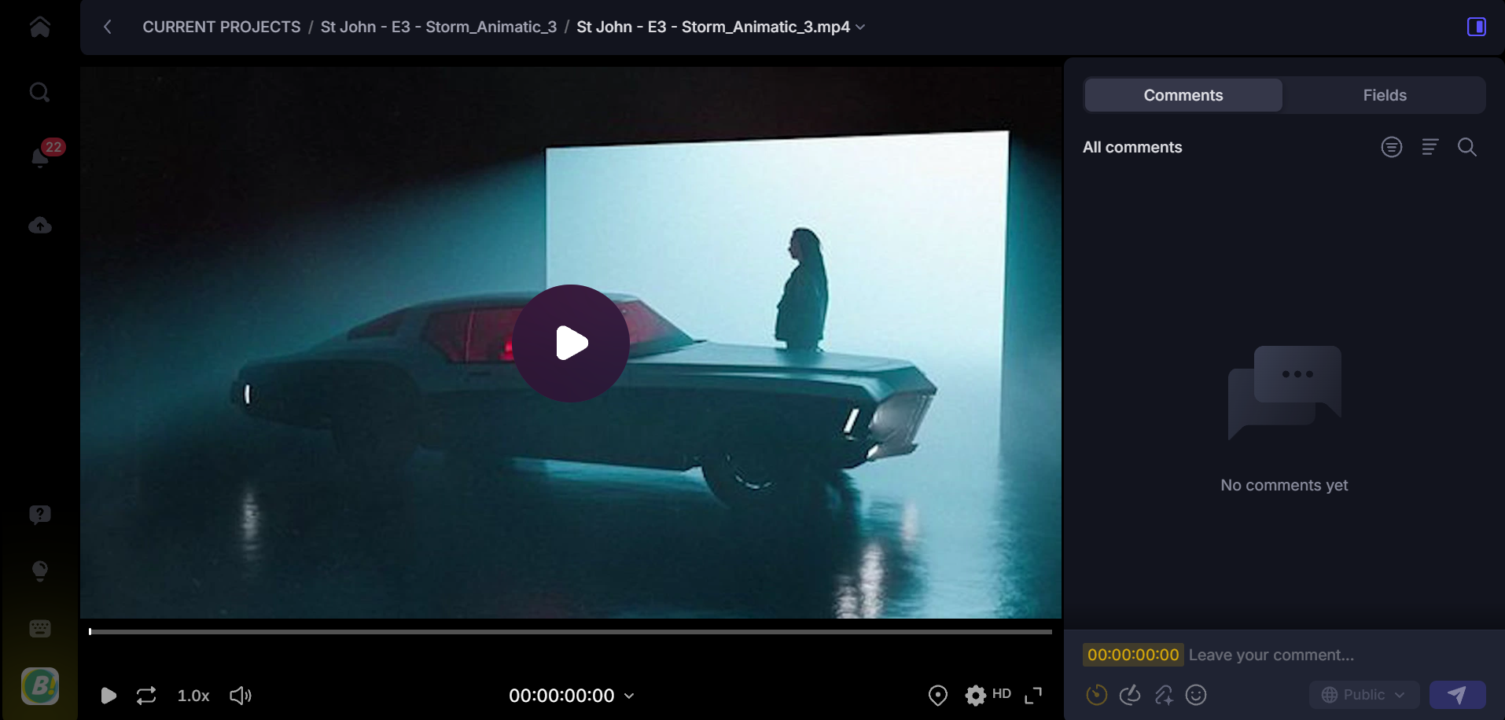Switch to the Fields tab
1505x720 pixels.
pos(1385,95)
